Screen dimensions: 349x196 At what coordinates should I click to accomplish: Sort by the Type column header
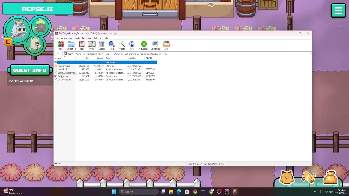click(x=115, y=59)
